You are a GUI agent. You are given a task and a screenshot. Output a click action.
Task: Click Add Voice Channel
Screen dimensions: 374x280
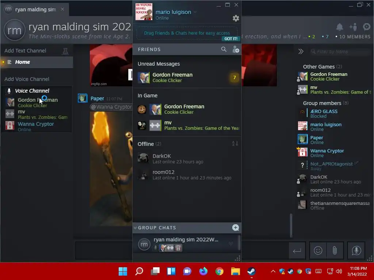point(27,79)
